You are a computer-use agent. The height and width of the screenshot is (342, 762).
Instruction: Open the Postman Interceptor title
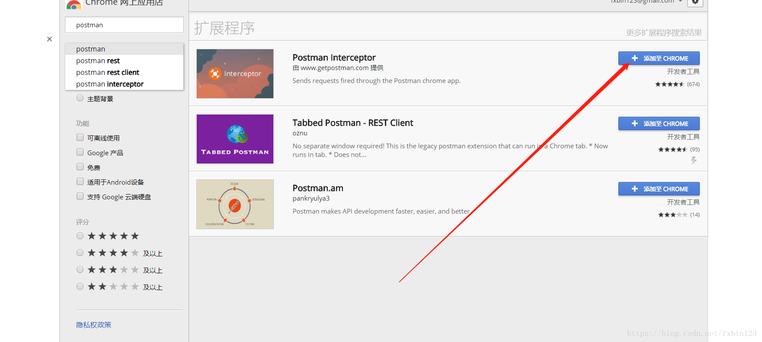(x=334, y=58)
